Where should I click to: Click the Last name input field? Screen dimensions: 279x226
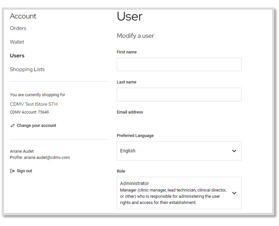tap(179, 94)
